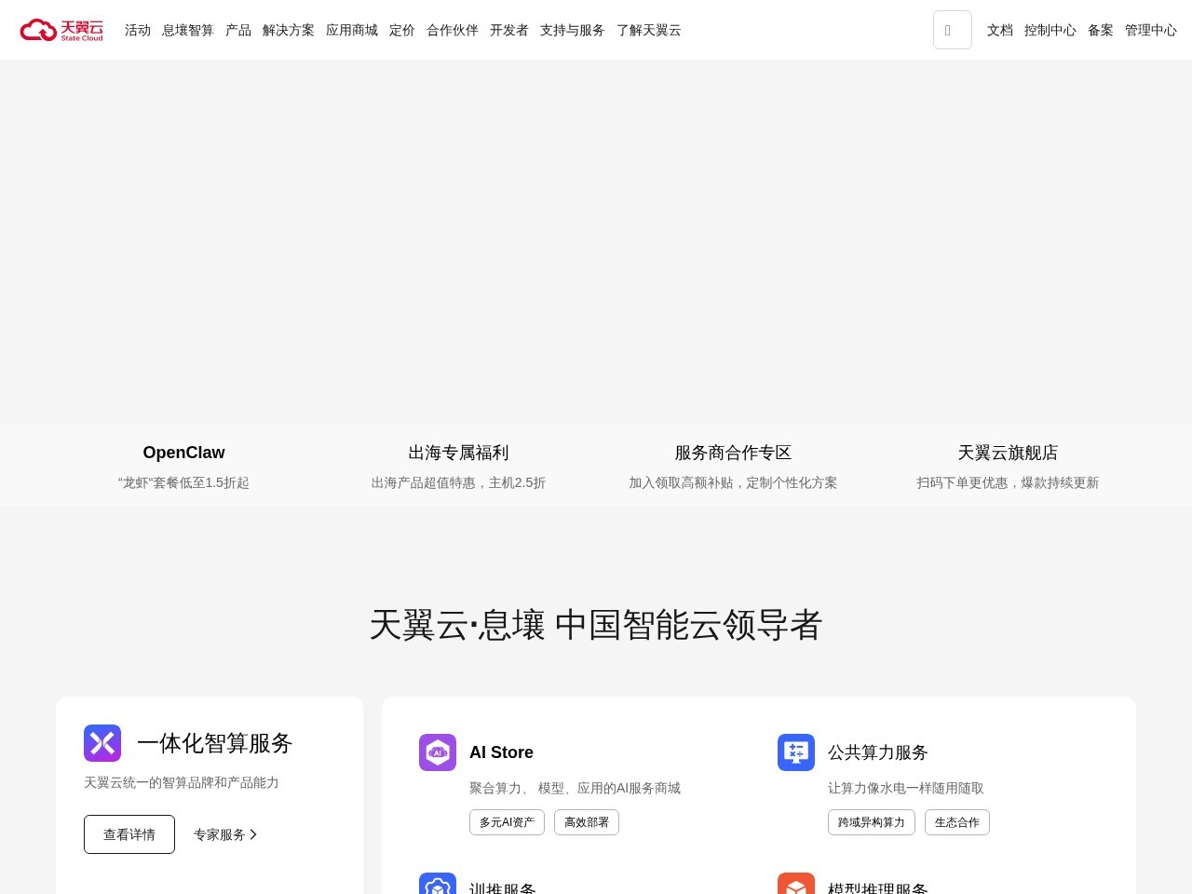Click the blue 公共算力服务 monitor icon
This screenshot has width=1192, height=894.
point(796,752)
